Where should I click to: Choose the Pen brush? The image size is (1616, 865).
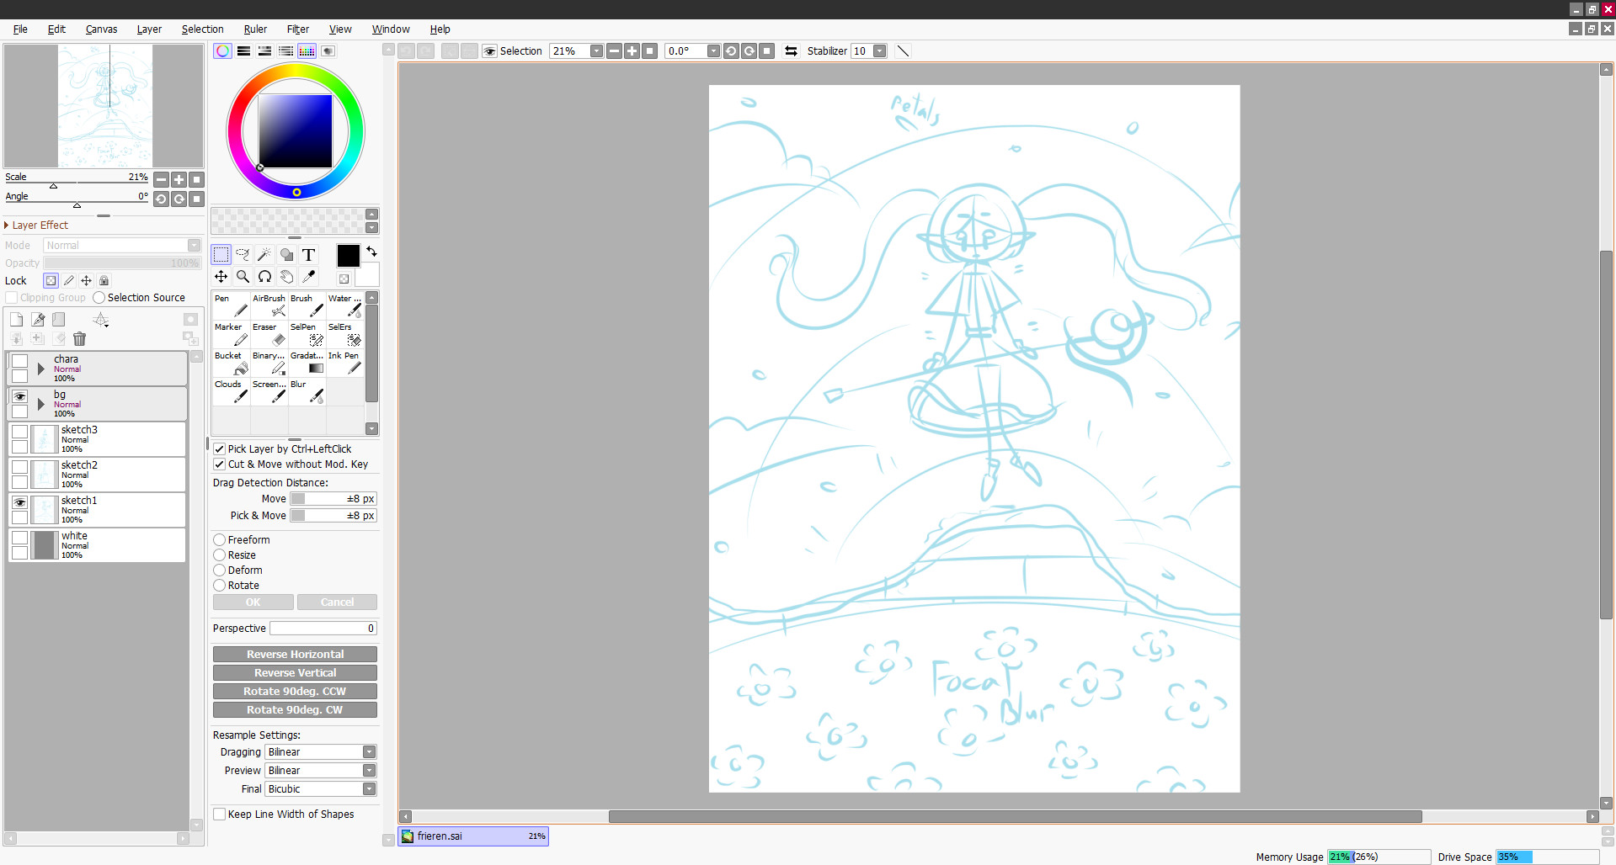click(x=231, y=305)
